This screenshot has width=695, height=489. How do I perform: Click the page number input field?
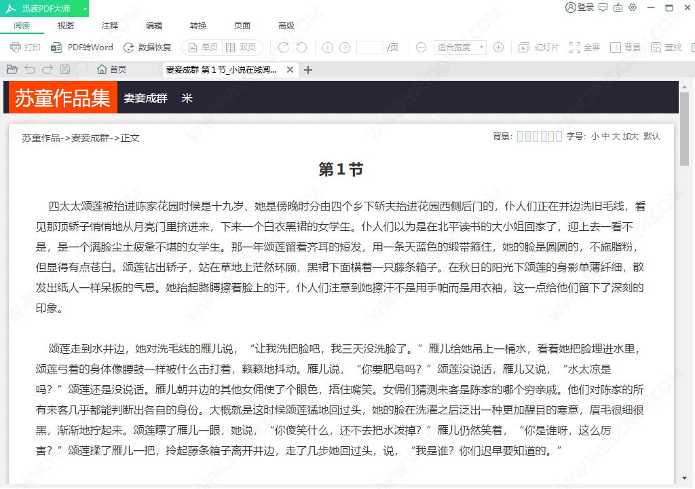pyautogui.click(x=370, y=48)
